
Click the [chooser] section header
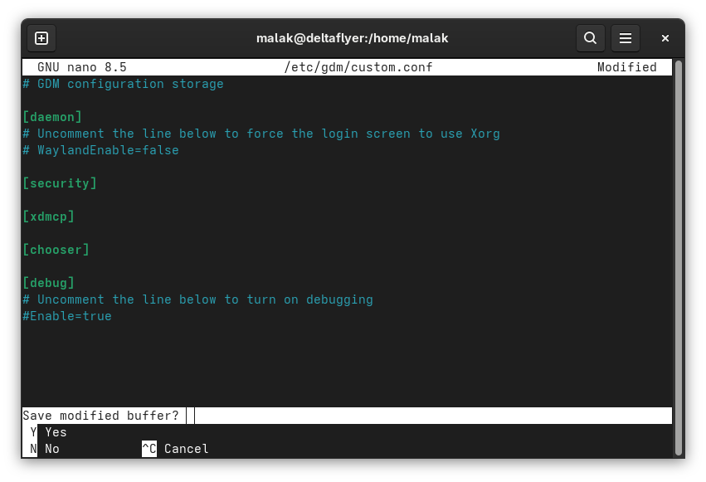56,250
